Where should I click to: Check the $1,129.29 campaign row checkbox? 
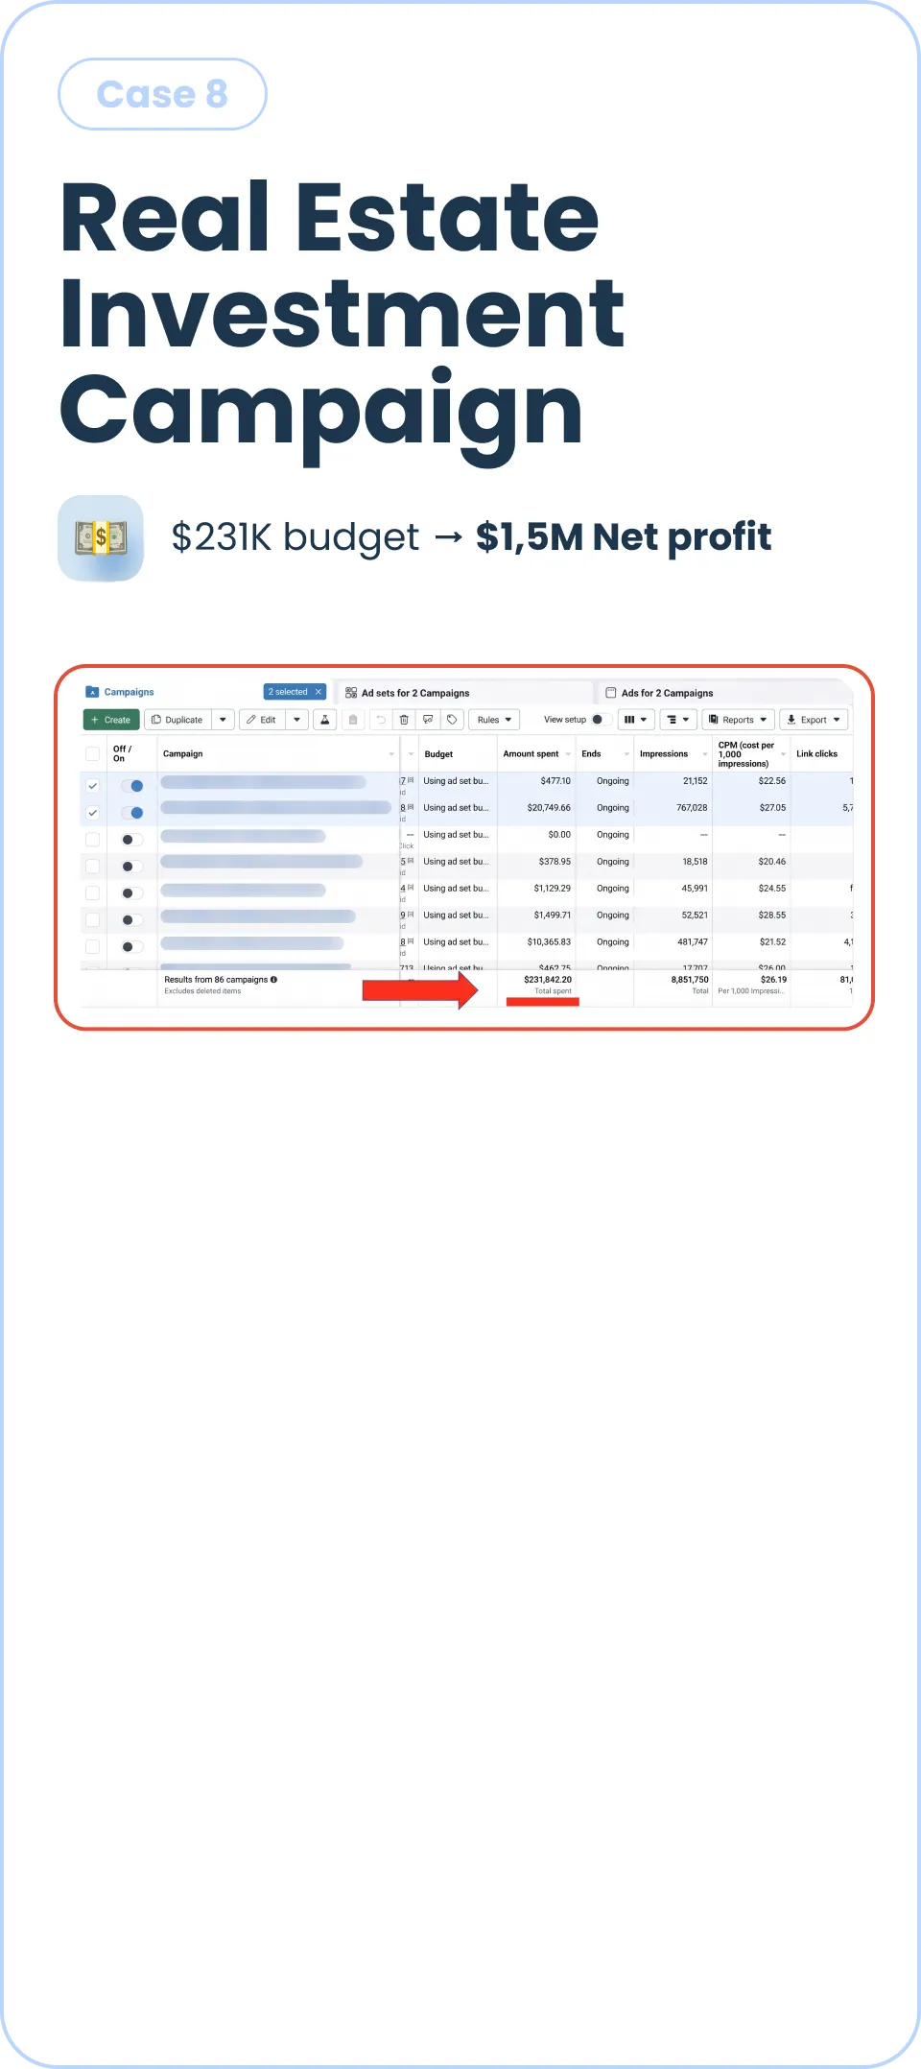pyautogui.click(x=93, y=893)
